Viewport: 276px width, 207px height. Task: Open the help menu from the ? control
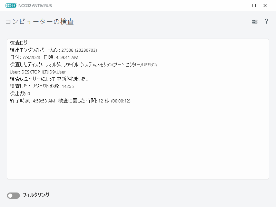(x=266, y=21)
